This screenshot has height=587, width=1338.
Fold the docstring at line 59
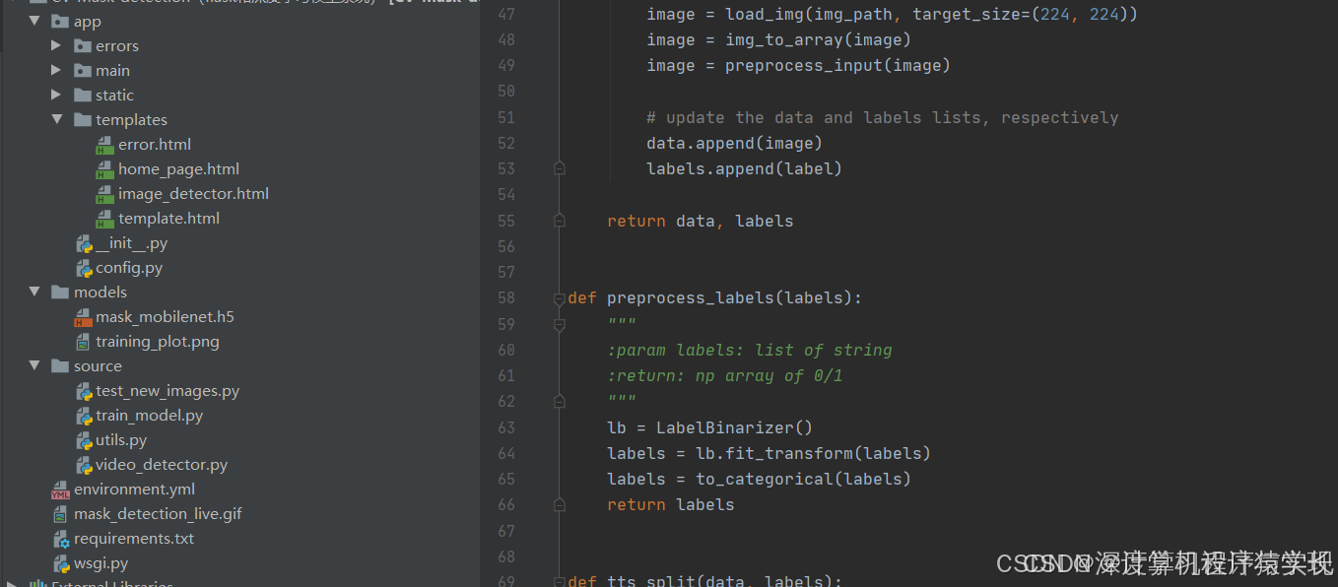(560, 323)
